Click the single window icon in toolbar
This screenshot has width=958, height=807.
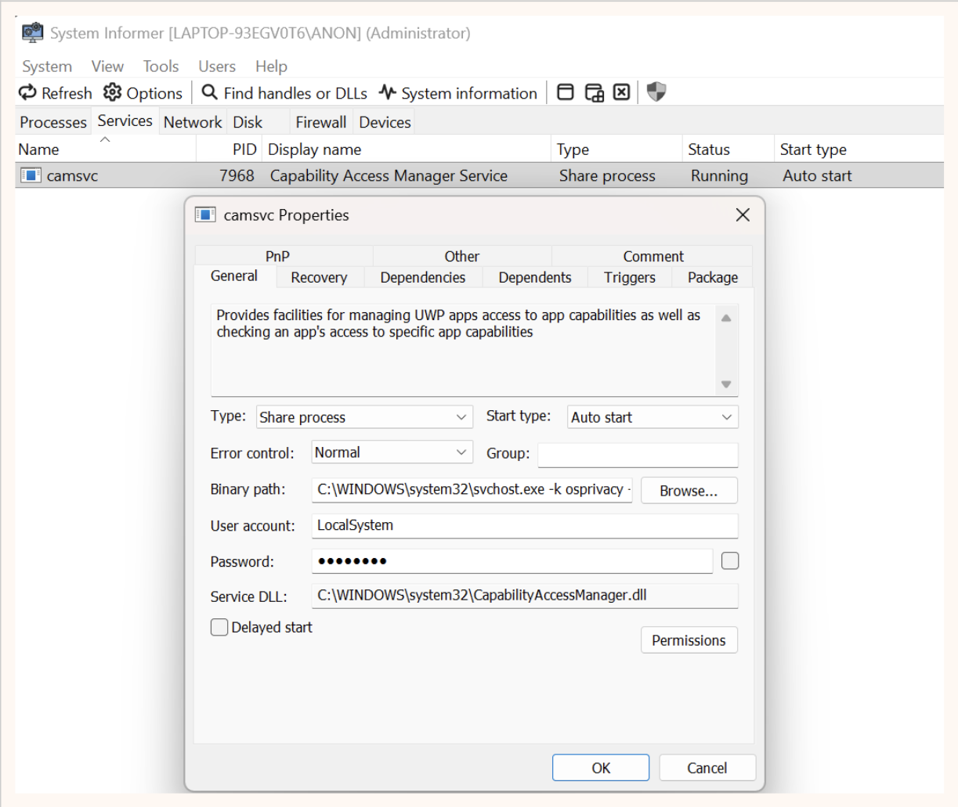click(565, 92)
